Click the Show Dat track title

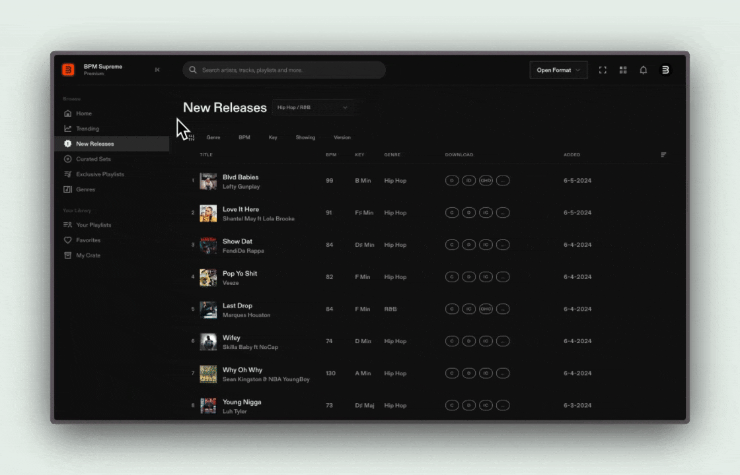pos(237,241)
